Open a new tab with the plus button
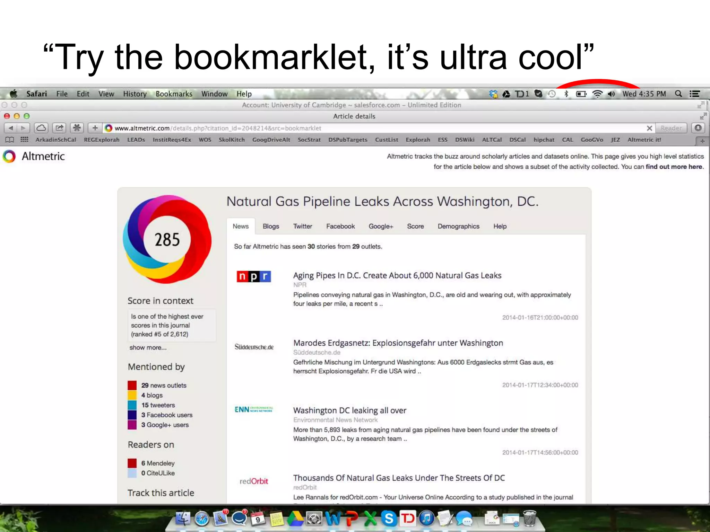 [x=702, y=141]
